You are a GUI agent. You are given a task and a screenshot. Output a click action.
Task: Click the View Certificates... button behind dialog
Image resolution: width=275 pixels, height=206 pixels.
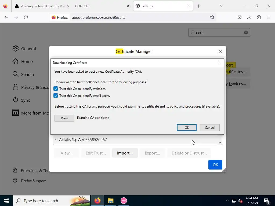click(x=237, y=72)
